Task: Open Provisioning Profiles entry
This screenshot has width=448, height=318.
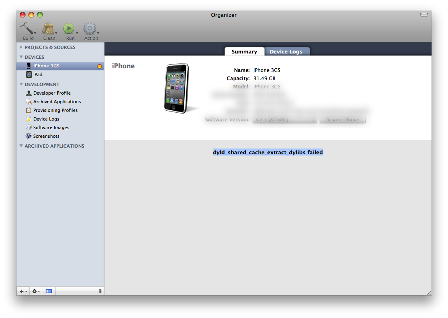Action: [55, 110]
